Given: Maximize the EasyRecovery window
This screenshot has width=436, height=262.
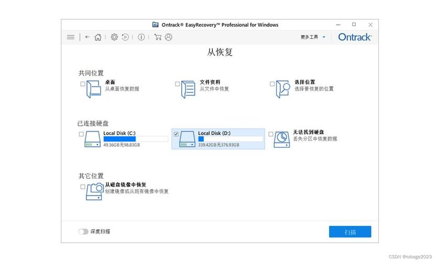Looking at the screenshot, I should 354,25.
